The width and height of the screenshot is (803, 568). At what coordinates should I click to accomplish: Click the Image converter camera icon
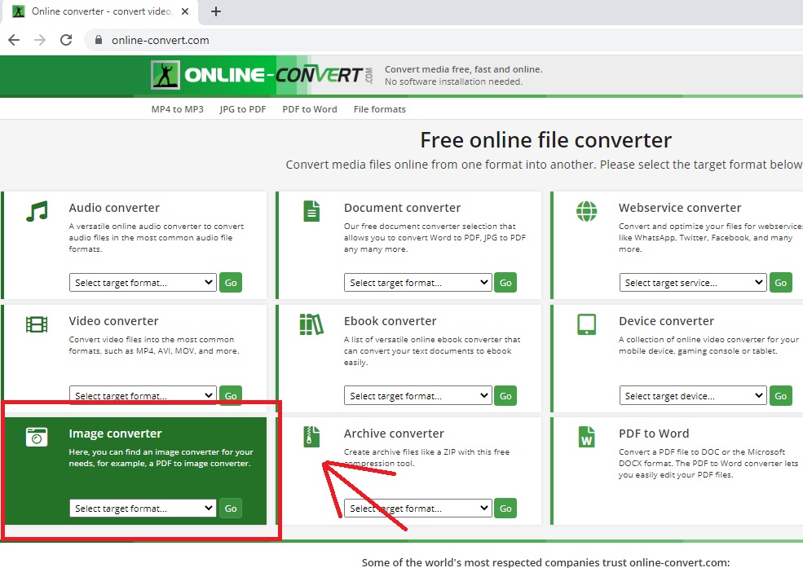click(37, 437)
